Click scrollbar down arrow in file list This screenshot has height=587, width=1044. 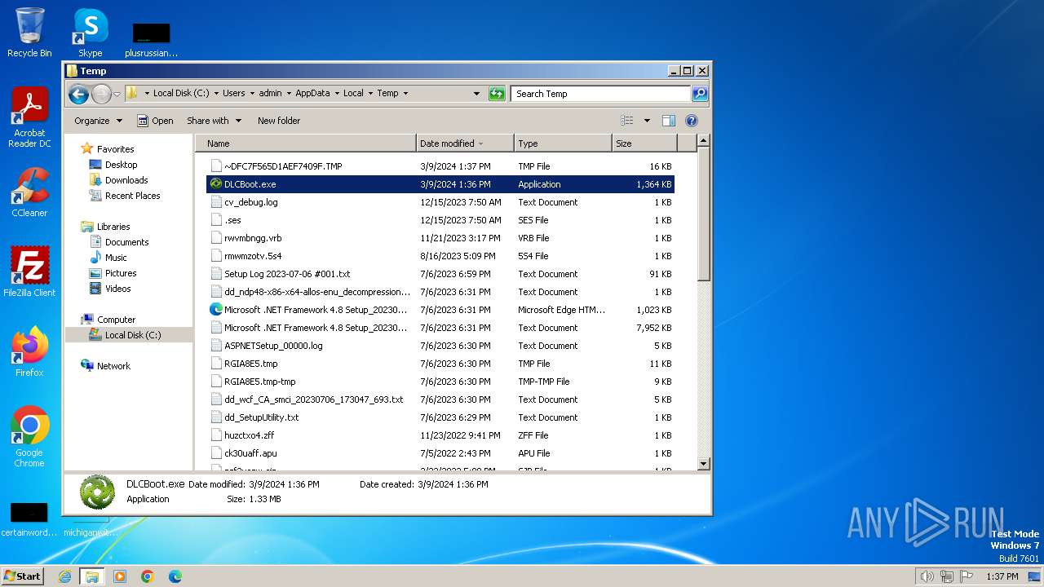(x=704, y=464)
